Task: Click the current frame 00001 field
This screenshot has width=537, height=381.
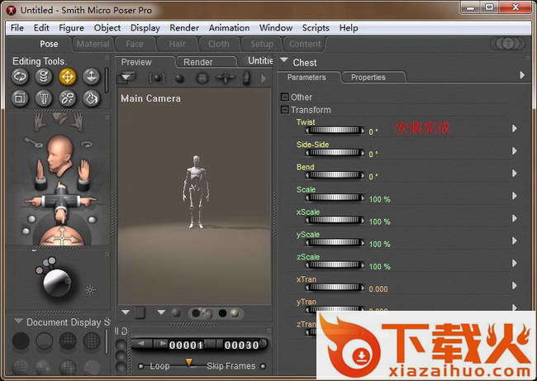Action: 186,345
